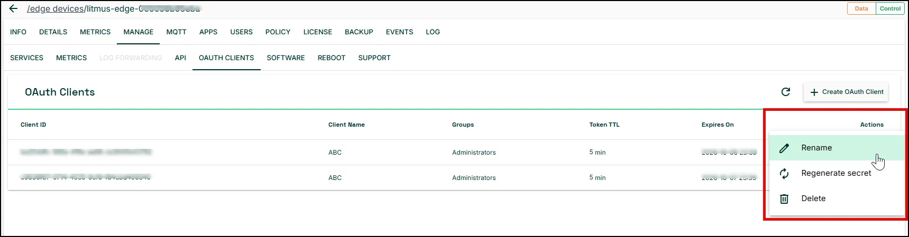Choose Regenerate secret from actions menu
Image resolution: width=909 pixels, height=237 pixels.
[x=837, y=173]
